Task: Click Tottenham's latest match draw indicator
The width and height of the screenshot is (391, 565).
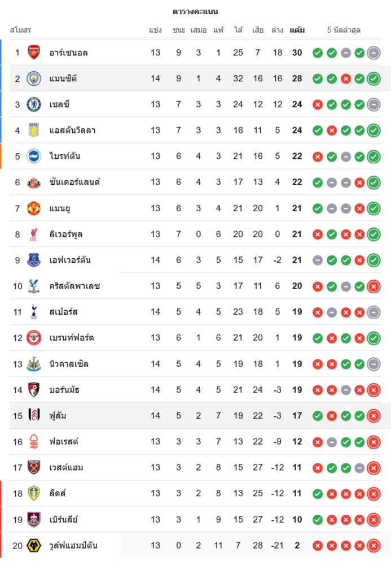Action: [374, 312]
